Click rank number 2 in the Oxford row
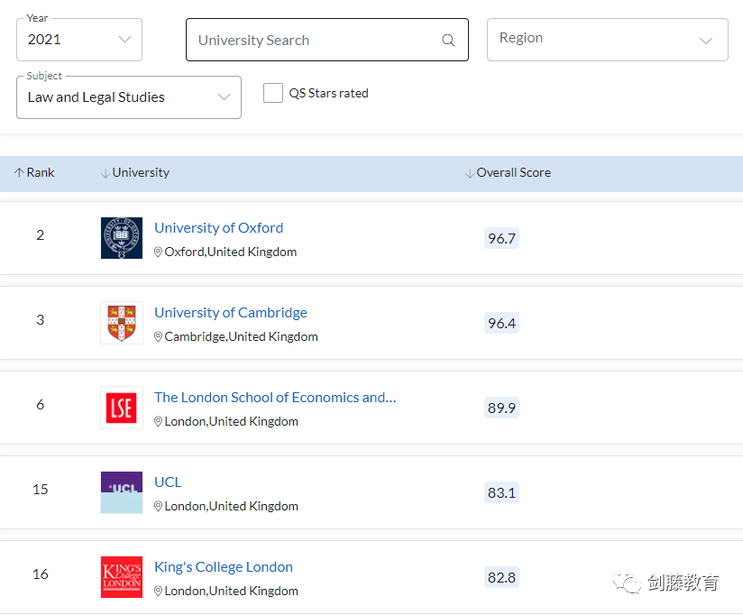Screen dimensions: 743x615 41,235
